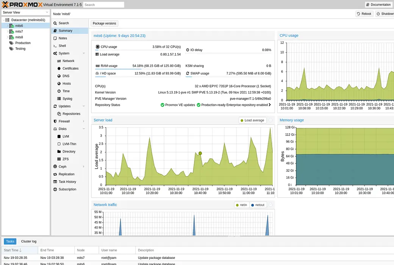Collapse the Disks submenu arrow
The image size is (394, 265).
[84, 129]
